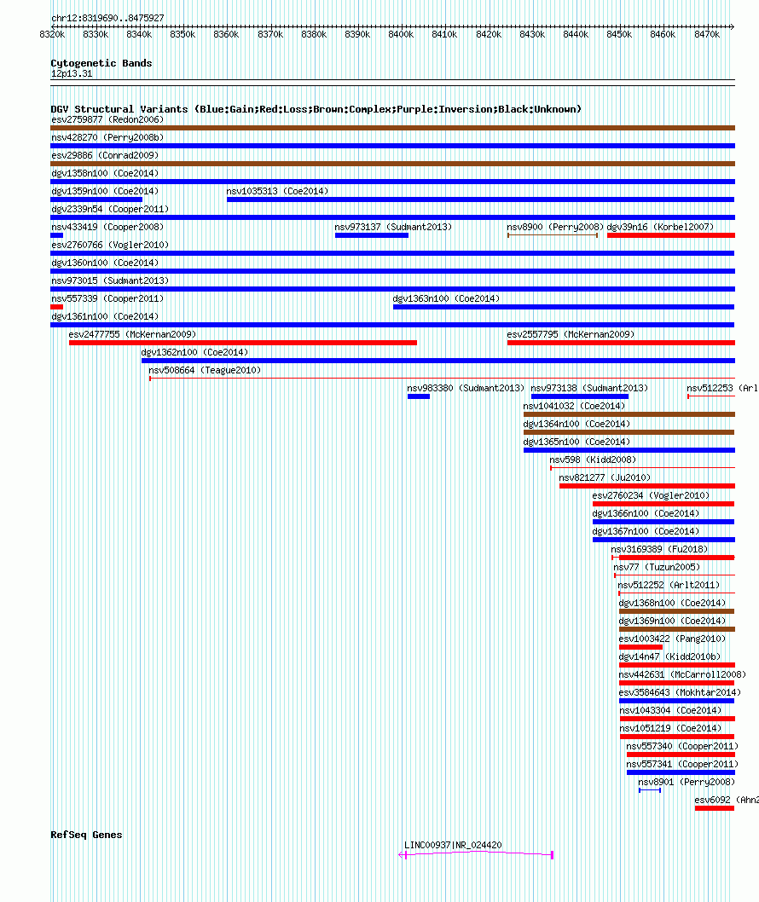Select nsv508664 (Teague2010) label
This screenshot has height=902, width=759.
click(205, 370)
